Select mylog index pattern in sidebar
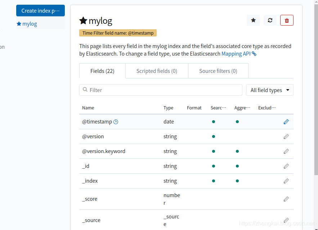Image resolution: width=318 pixels, height=230 pixels. [30, 24]
